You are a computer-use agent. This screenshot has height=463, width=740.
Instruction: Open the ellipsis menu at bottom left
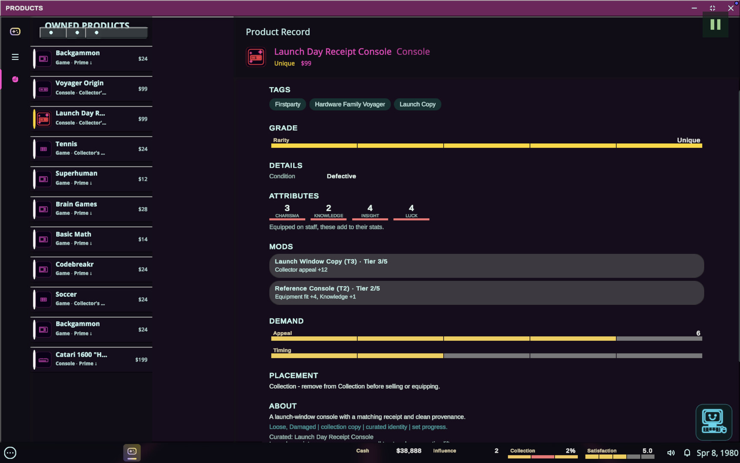[10, 453]
